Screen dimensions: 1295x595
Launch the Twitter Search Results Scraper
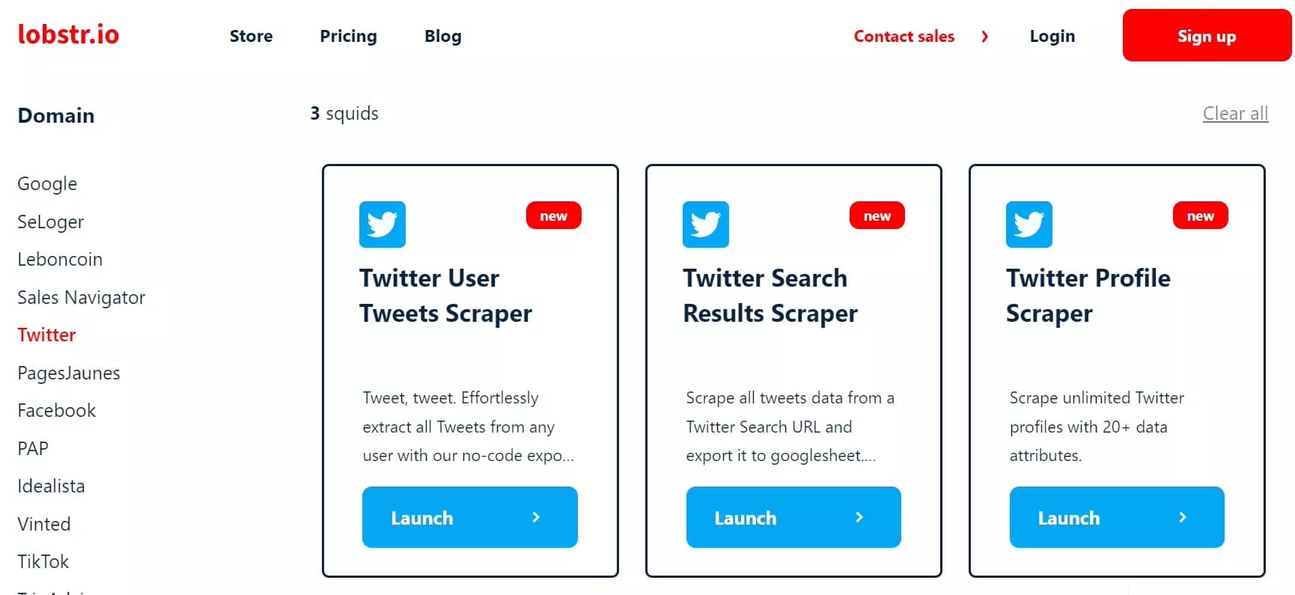point(793,517)
